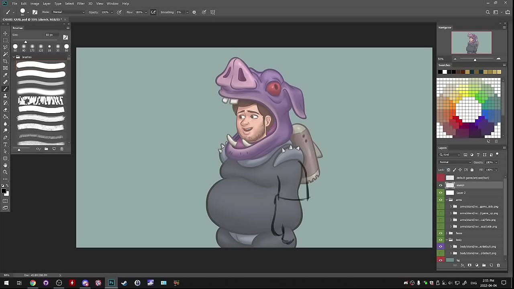Delete layer using the Layers panel trash icon
514x289 pixels.
(x=498, y=265)
